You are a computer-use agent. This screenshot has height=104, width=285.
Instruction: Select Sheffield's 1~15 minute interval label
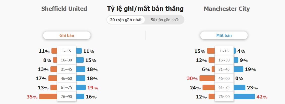[x=66, y=51]
